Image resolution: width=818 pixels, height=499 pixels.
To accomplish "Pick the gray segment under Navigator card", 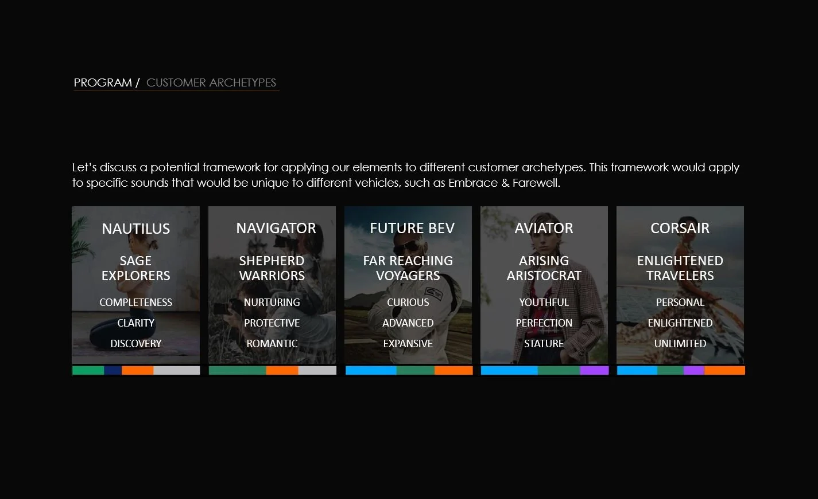I will pos(317,371).
